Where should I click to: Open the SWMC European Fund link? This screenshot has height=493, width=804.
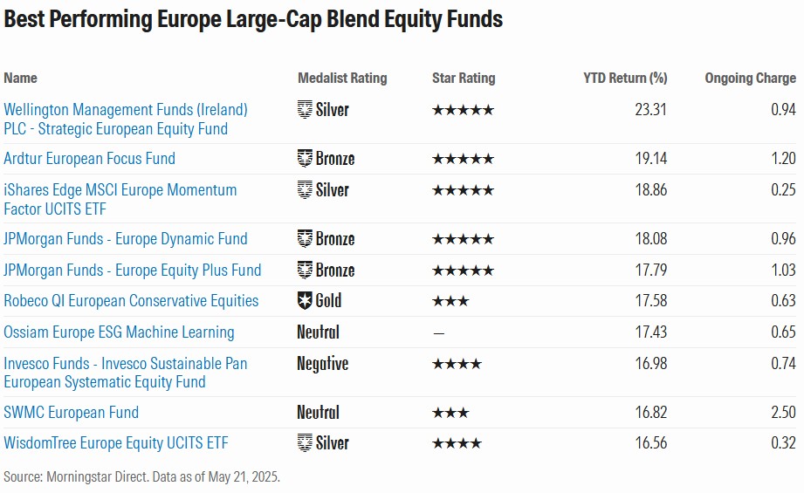coord(71,413)
